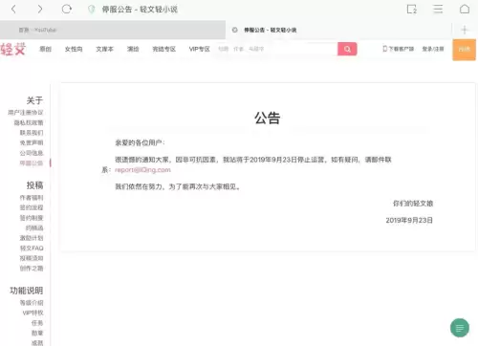The height and width of the screenshot is (346, 478).
Task: Click the 轻文 site logo
Action: tap(12, 49)
